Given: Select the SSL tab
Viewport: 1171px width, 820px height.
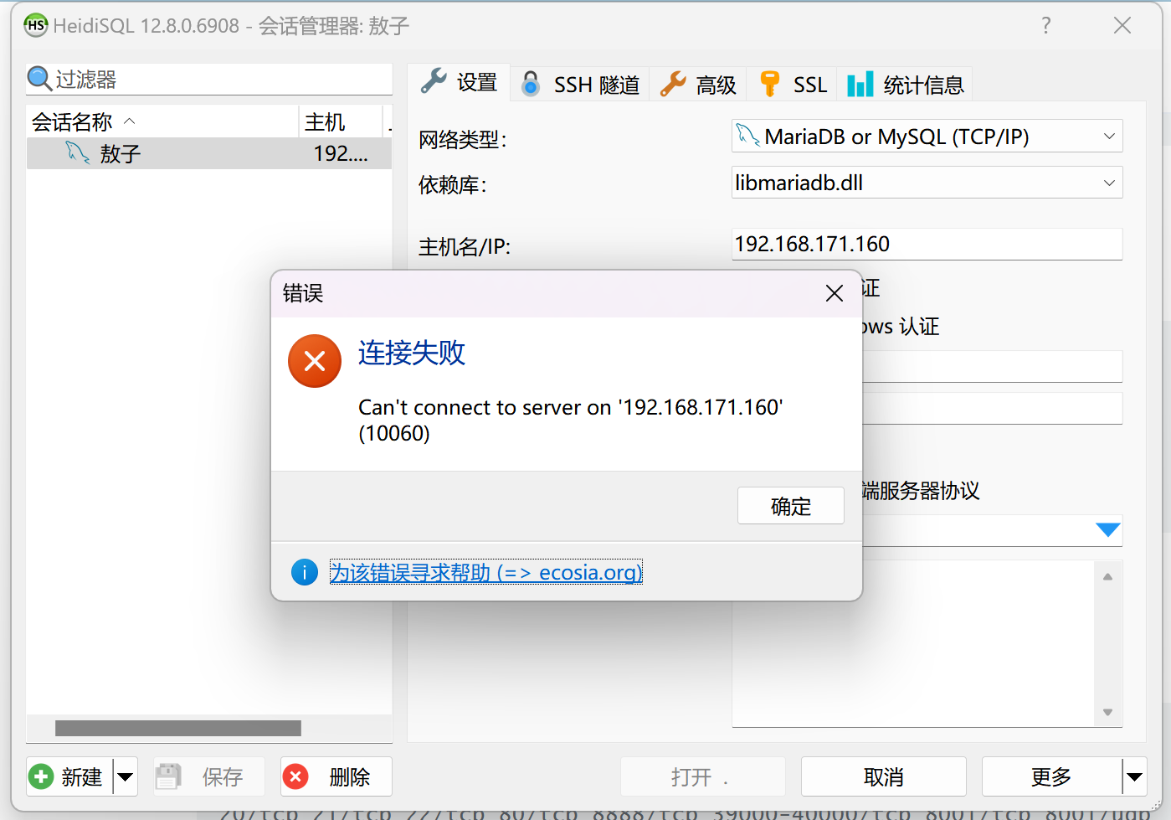Looking at the screenshot, I should coord(792,84).
